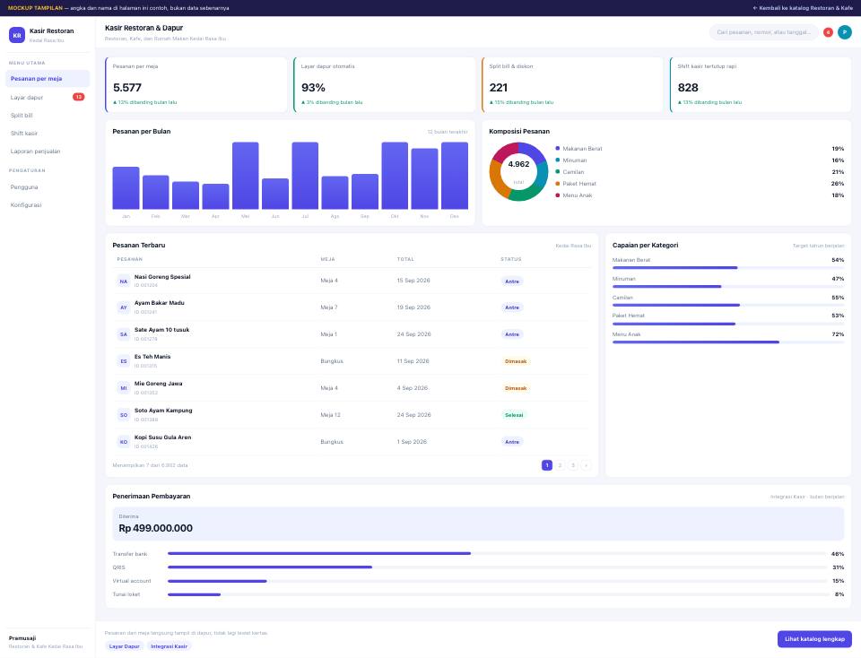Click Selesai status of Soto Ayam Kampung
Screen dimensions: 861x658
tap(514, 415)
